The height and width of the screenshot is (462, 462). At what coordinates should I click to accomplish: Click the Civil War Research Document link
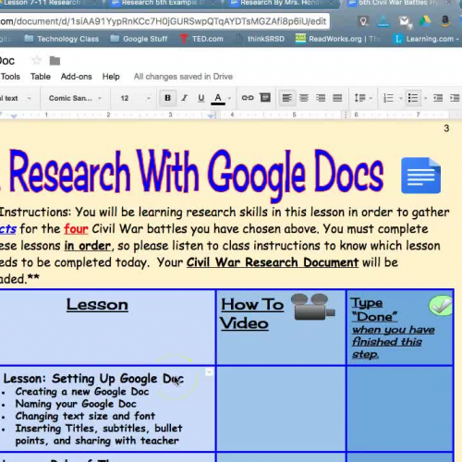coord(273,262)
